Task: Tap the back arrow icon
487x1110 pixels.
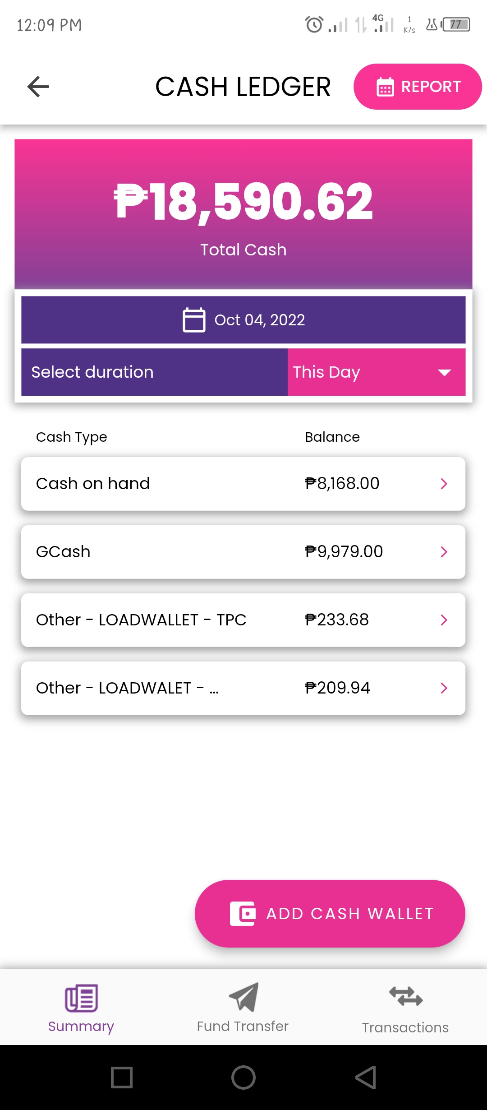Action: pos(38,87)
